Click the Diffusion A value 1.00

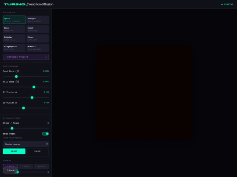47,92
